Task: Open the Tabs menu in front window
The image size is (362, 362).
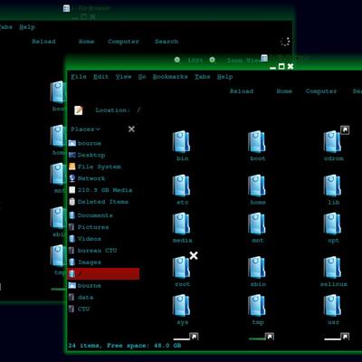Action: click(202, 77)
